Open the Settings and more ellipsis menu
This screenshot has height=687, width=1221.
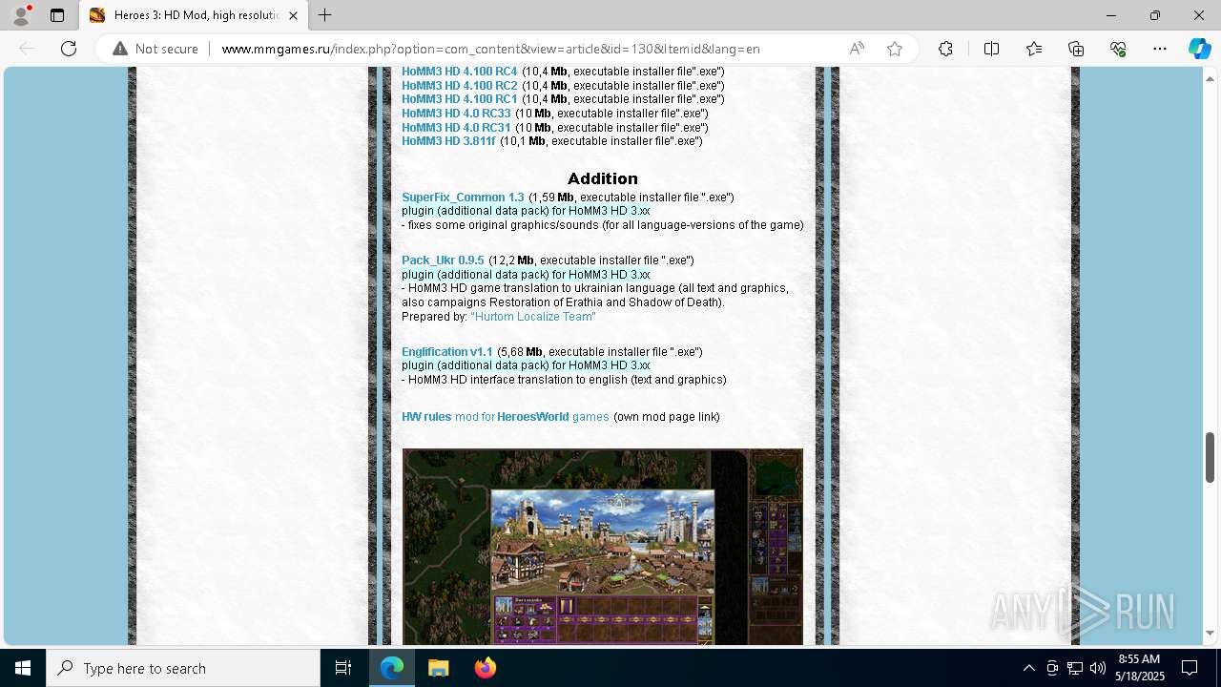[1160, 49]
